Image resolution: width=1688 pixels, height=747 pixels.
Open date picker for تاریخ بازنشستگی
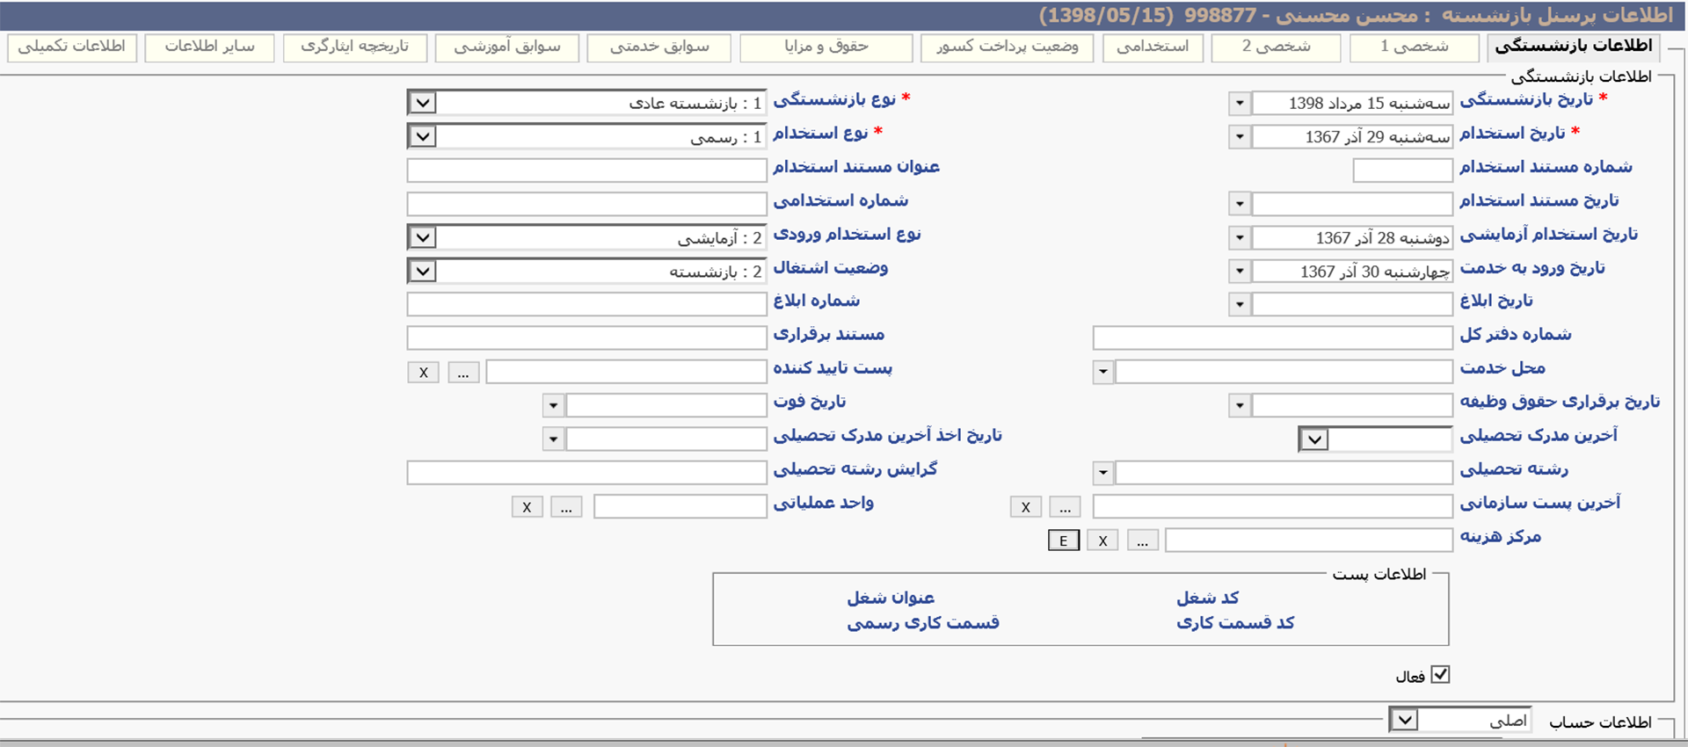[1240, 104]
